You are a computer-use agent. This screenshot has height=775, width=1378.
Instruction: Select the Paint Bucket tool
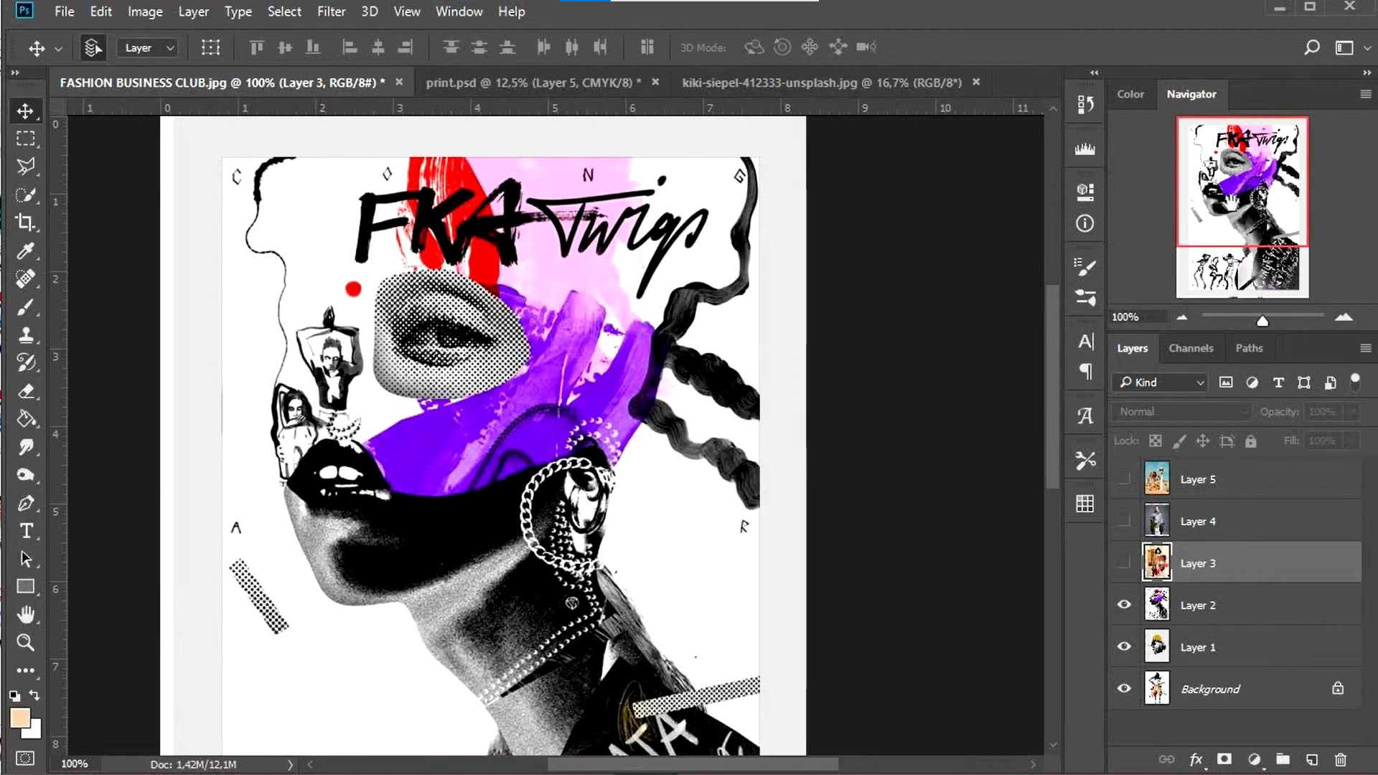(x=25, y=419)
